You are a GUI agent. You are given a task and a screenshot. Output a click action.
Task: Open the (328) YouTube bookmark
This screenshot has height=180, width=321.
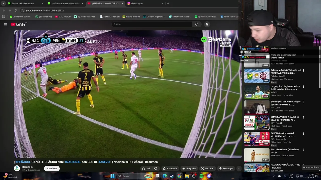(63, 17)
